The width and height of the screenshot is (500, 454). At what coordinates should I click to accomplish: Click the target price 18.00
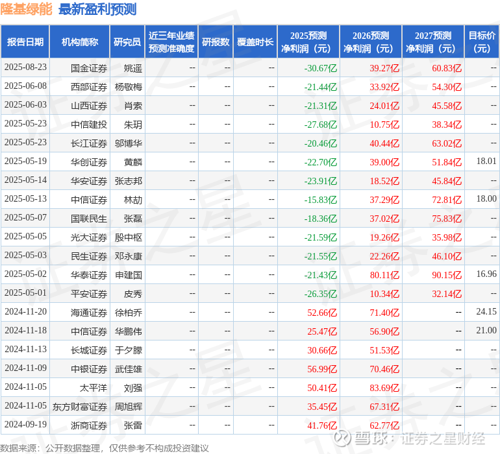tap(486, 199)
